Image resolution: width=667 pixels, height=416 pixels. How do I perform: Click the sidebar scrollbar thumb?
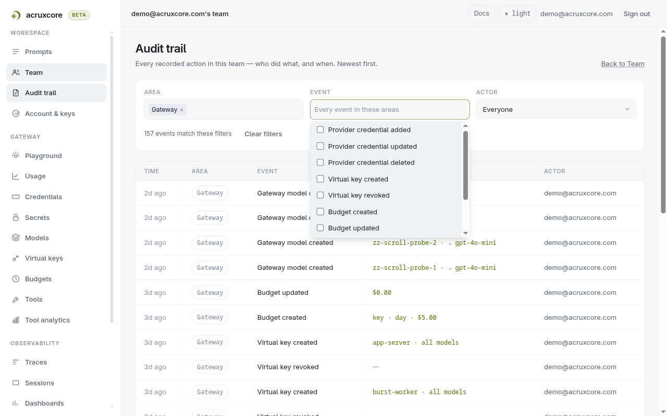coord(112,179)
